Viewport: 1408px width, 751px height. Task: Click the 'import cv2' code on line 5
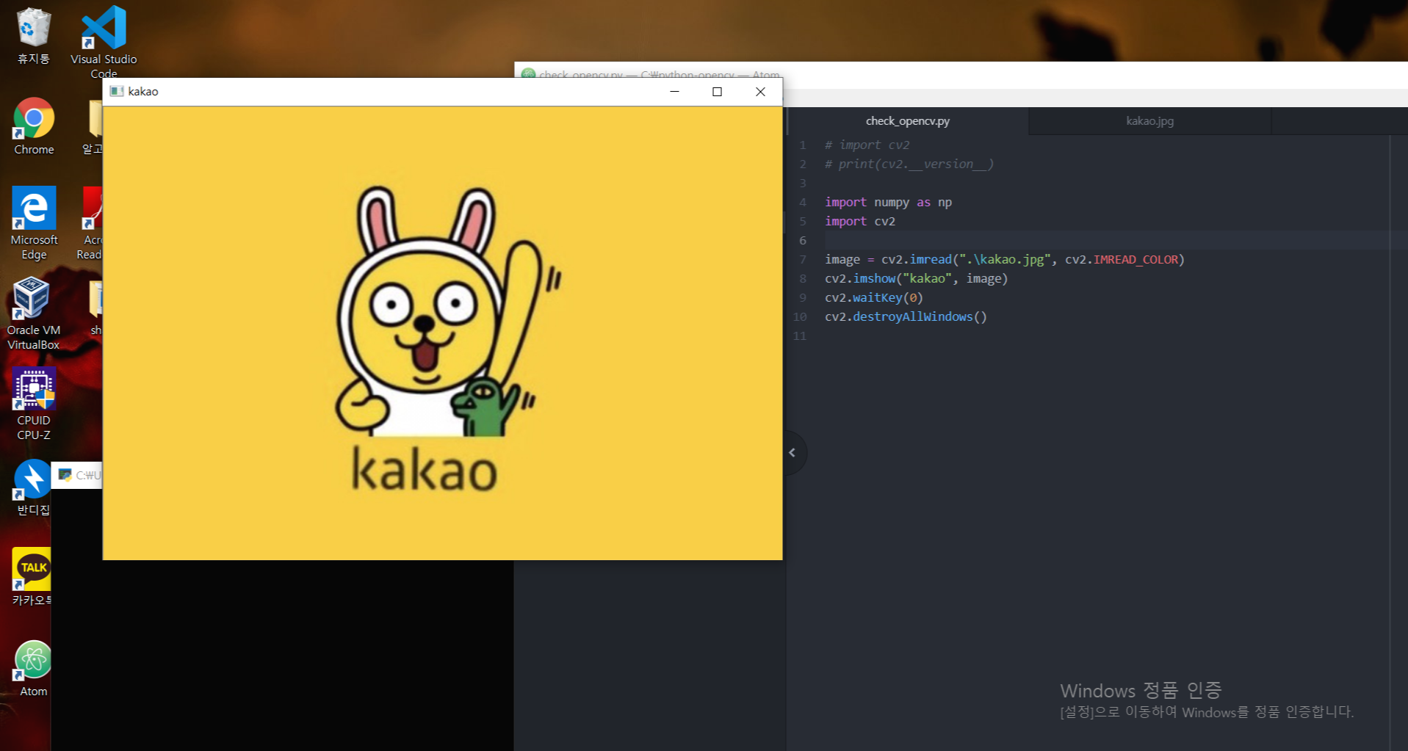pos(860,221)
